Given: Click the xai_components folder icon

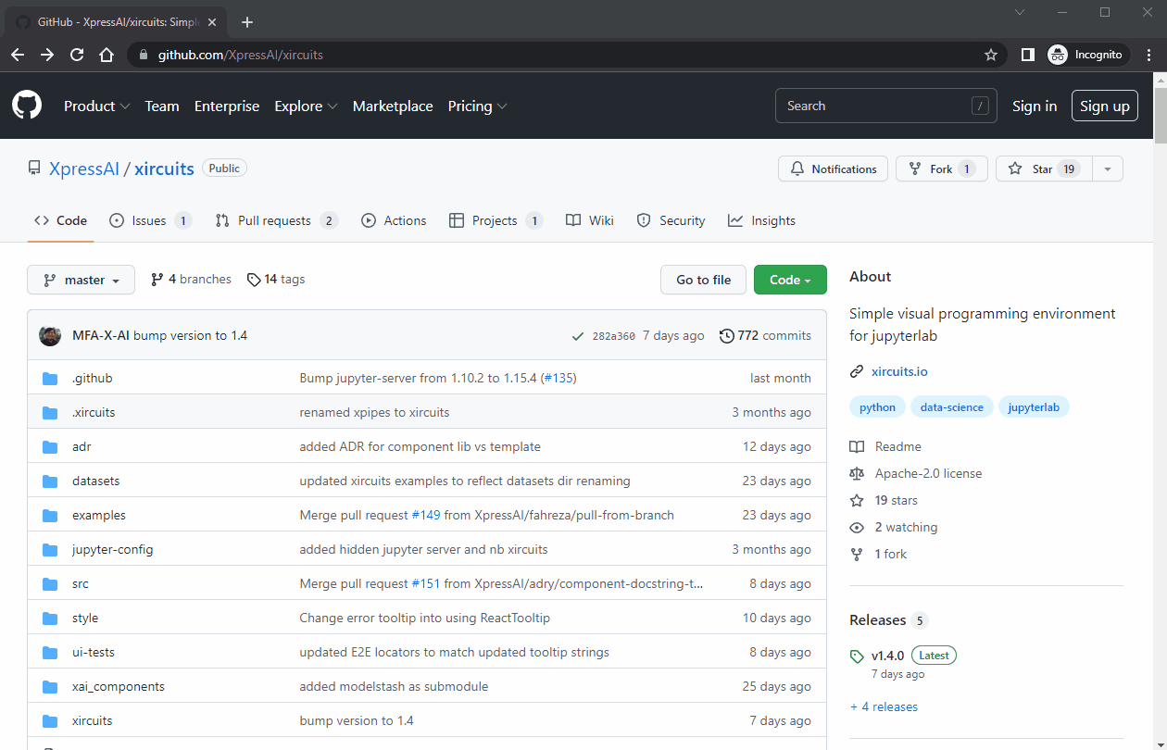Looking at the screenshot, I should tap(50, 686).
